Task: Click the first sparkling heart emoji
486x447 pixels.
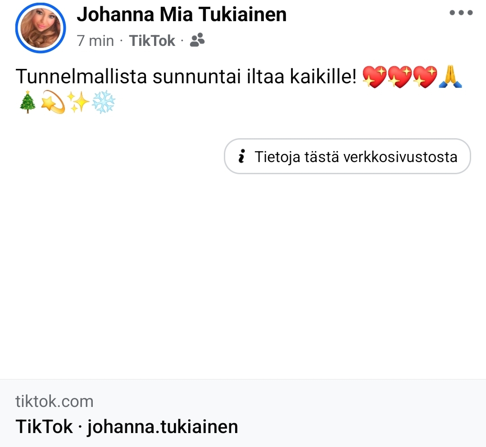Action: [x=374, y=77]
